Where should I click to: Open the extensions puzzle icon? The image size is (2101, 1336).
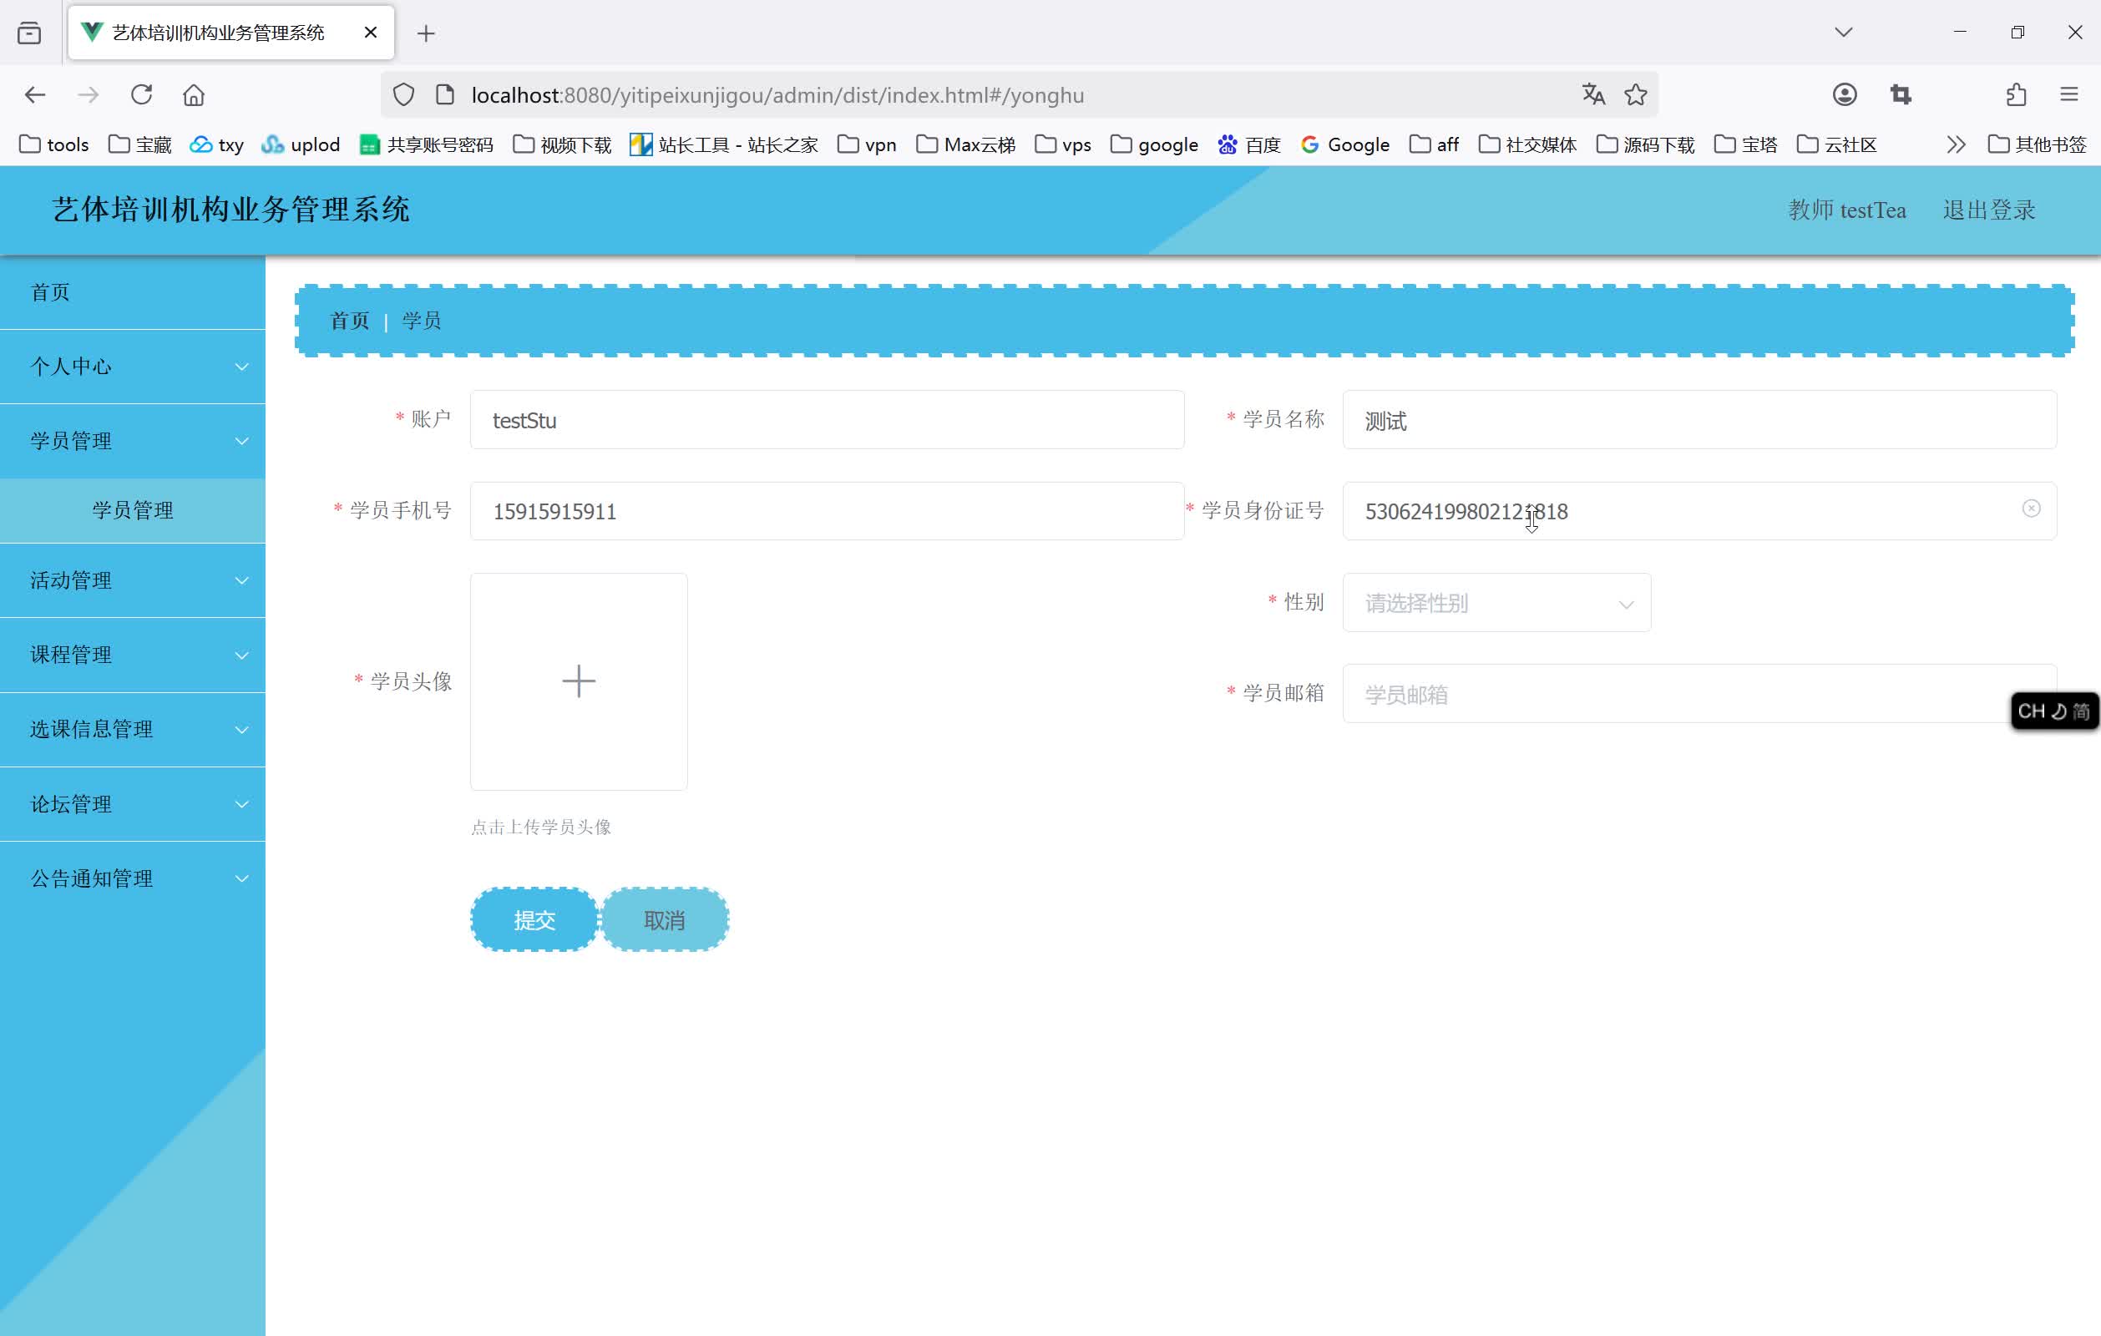[x=2016, y=94]
